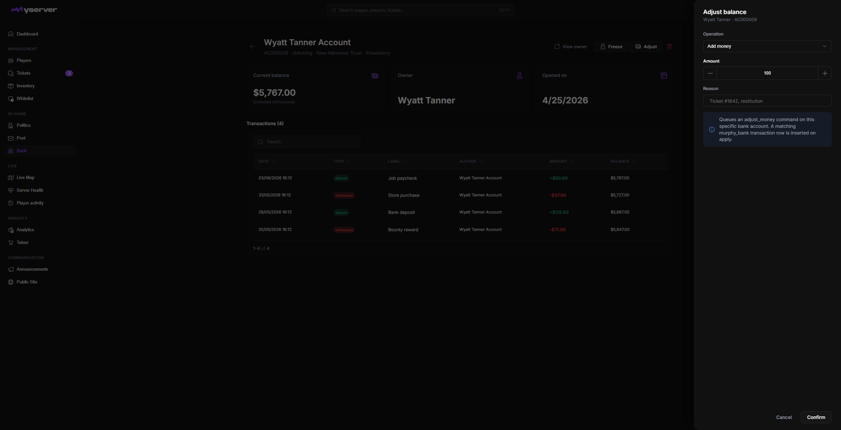Image resolution: width=841 pixels, height=430 pixels.
Task: Sort transactions by the LABEL column
Action: click(398, 161)
